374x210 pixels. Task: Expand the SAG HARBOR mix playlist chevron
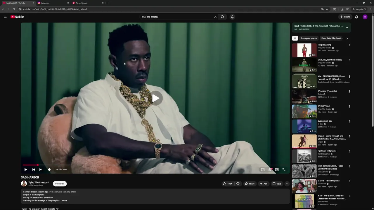(x=347, y=28)
